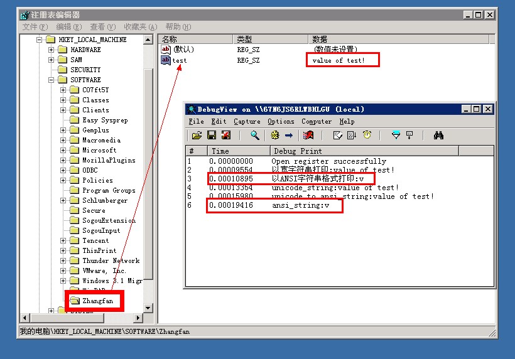
Task: Expand the SAM key
Action: pyautogui.click(x=51, y=60)
